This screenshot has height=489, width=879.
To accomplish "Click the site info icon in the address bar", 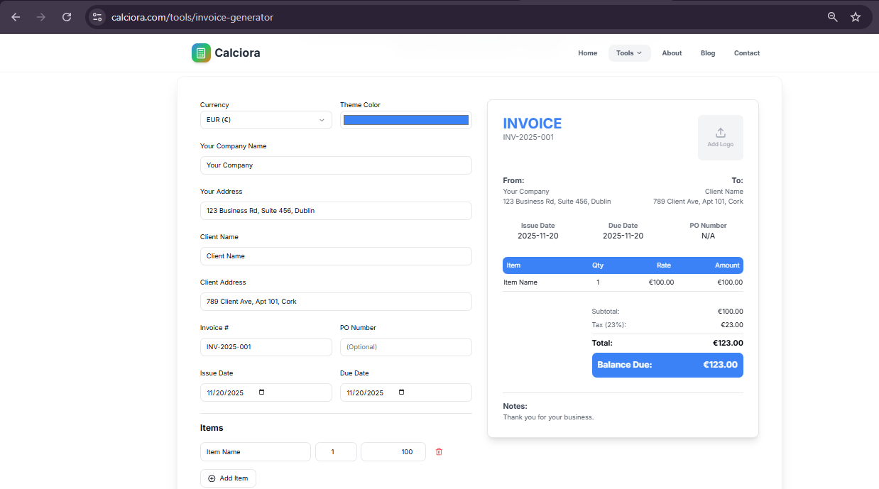I will [x=97, y=16].
